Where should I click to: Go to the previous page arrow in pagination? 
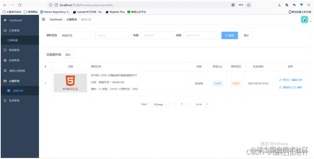[x=175, y=104]
